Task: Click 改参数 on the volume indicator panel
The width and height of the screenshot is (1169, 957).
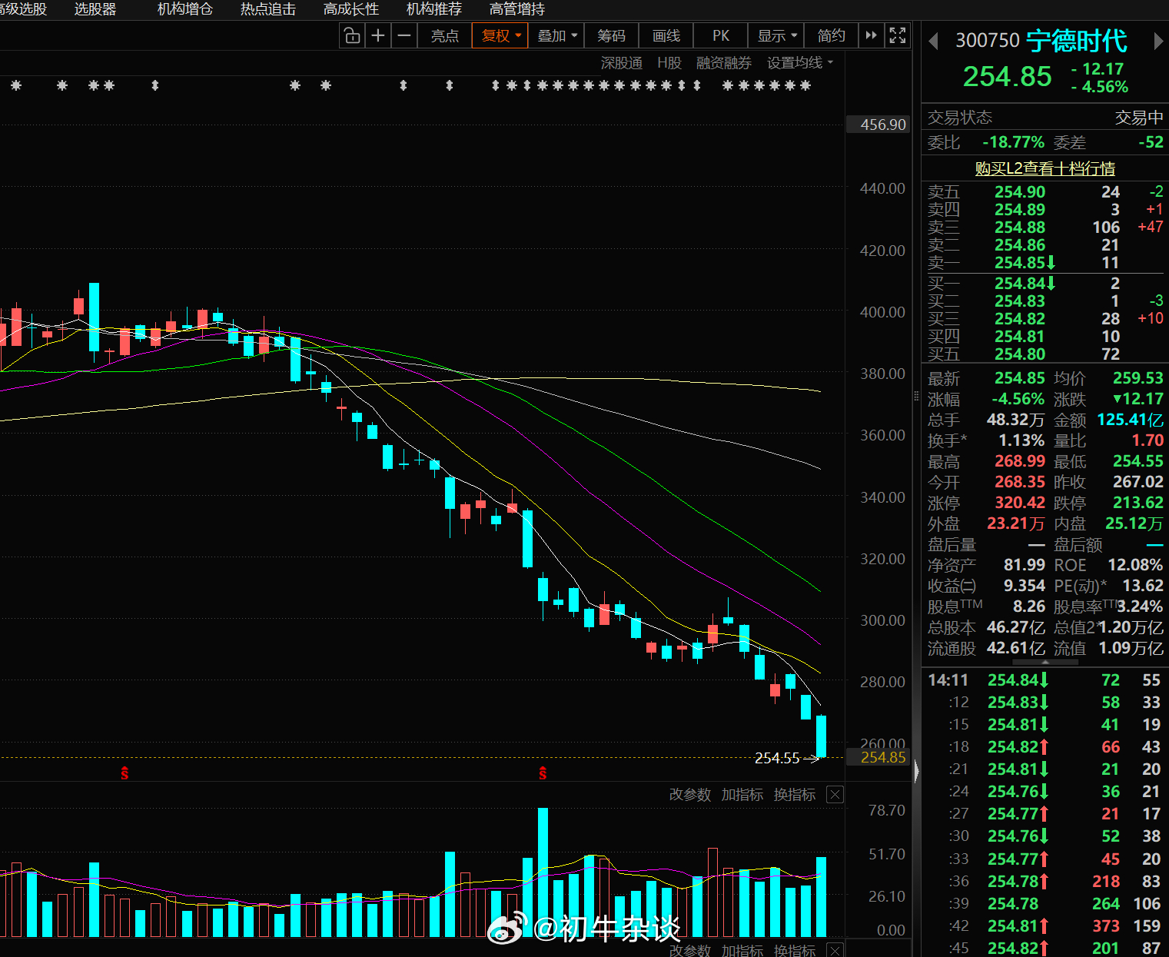Action: click(x=690, y=795)
